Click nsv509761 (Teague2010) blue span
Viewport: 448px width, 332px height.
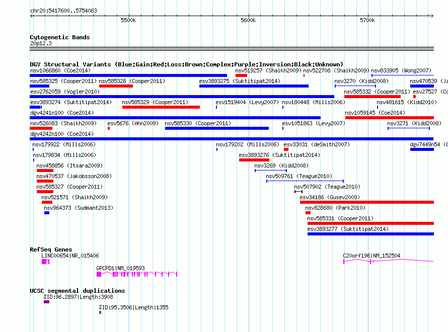tap(305, 181)
